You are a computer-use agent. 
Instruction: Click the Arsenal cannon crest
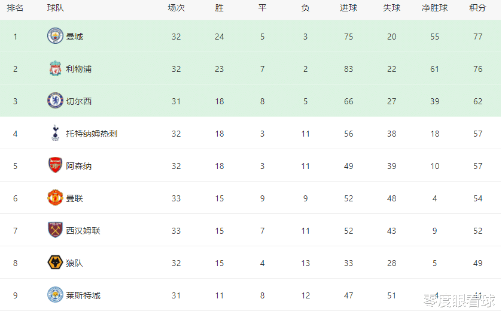click(55, 165)
